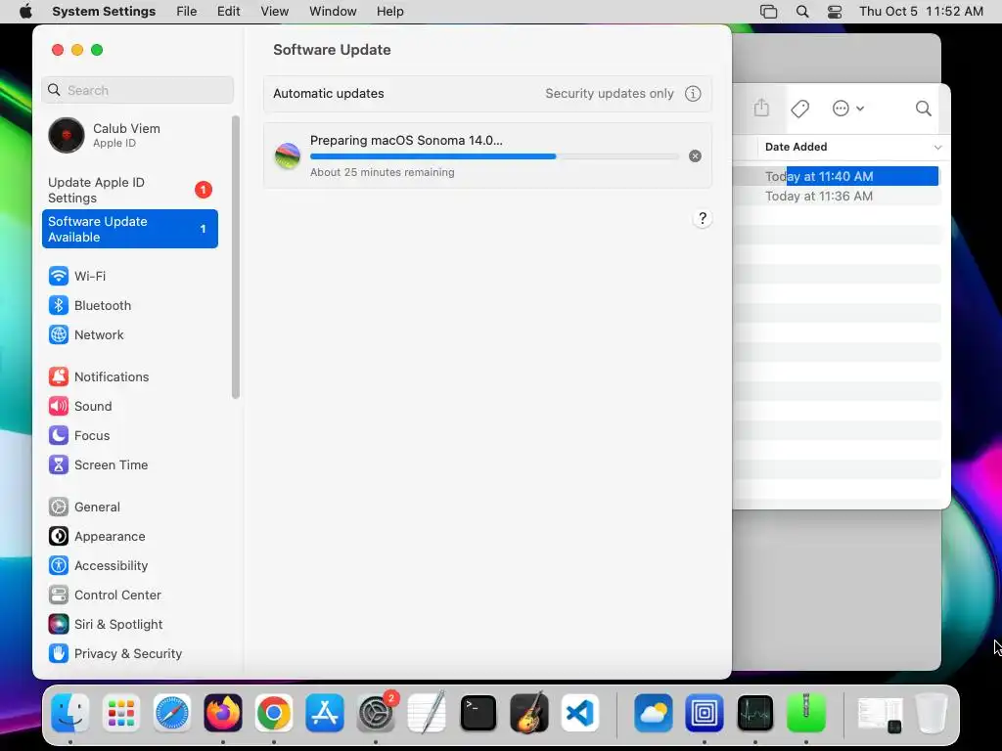The width and height of the screenshot is (1002, 751).
Task: Click the search icon in Finder window
Action: pyautogui.click(x=924, y=109)
